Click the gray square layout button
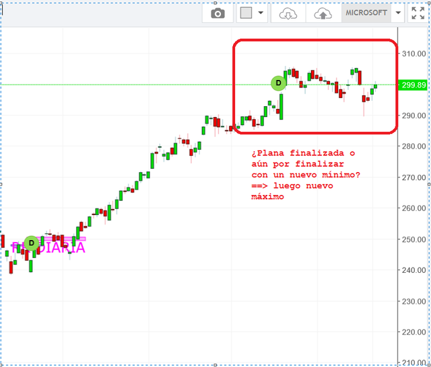Image resolution: width=431 pixels, height=367 pixels. [x=246, y=13]
